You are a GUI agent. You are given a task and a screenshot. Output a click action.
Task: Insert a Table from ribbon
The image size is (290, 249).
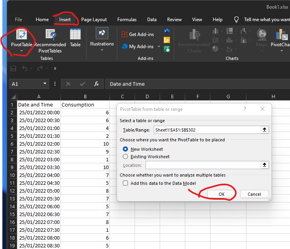(x=75, y=38)
